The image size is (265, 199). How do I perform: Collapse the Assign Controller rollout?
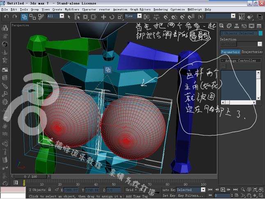240,61
